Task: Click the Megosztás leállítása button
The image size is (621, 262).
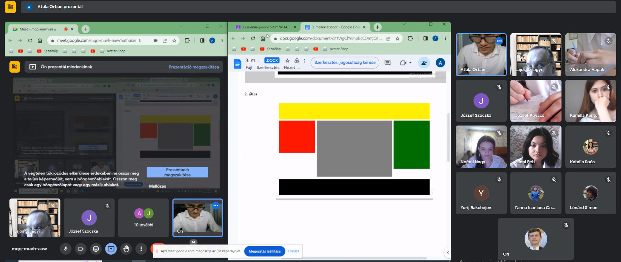Action: 265,251
